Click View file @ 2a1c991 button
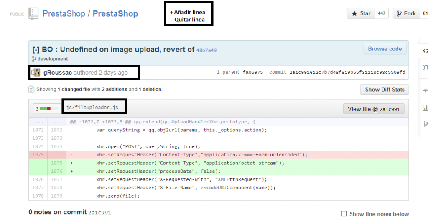 click(373, 109)
